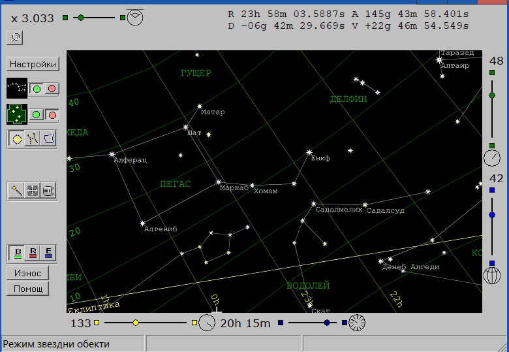Select the star Алгениб on the map
This screenshot has width=509, height=352.
142,223
